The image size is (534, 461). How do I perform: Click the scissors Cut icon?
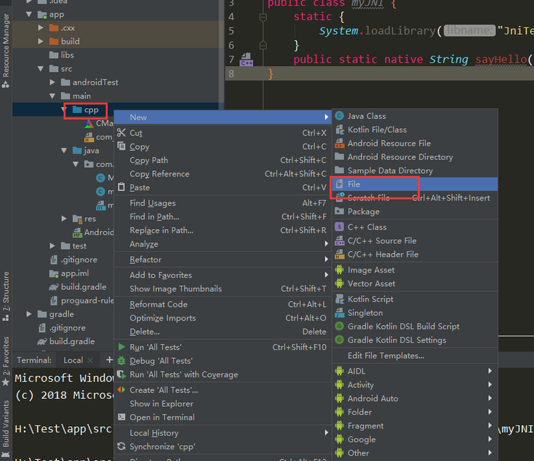click(x=121, y=133)
